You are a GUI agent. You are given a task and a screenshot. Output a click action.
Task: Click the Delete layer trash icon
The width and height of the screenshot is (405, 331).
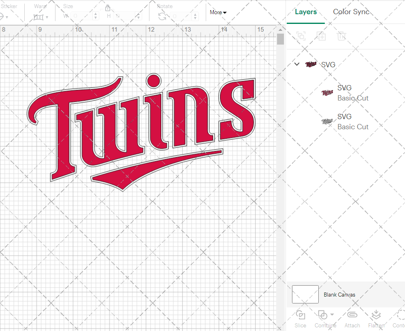point(341,36)
